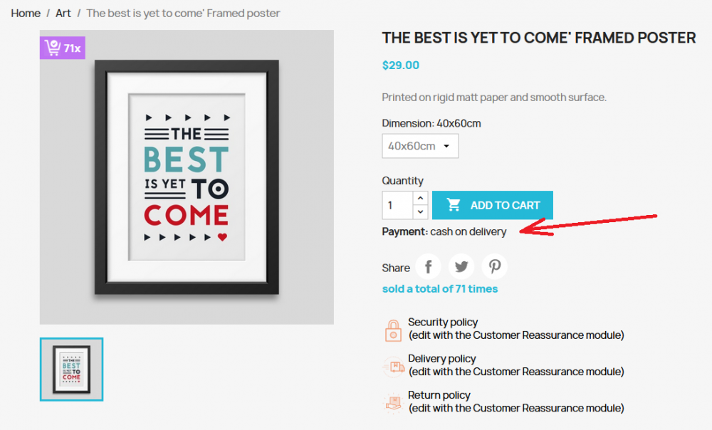Open the 40x60cm dimension dropdown
712x430 pixels.
420,146
